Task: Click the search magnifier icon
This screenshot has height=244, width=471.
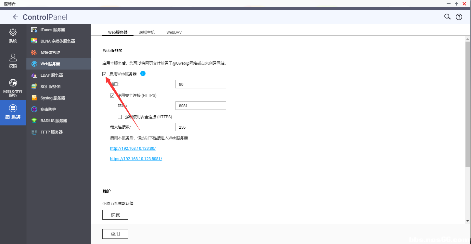Action: pyautogui.click(x=447, y=17)
